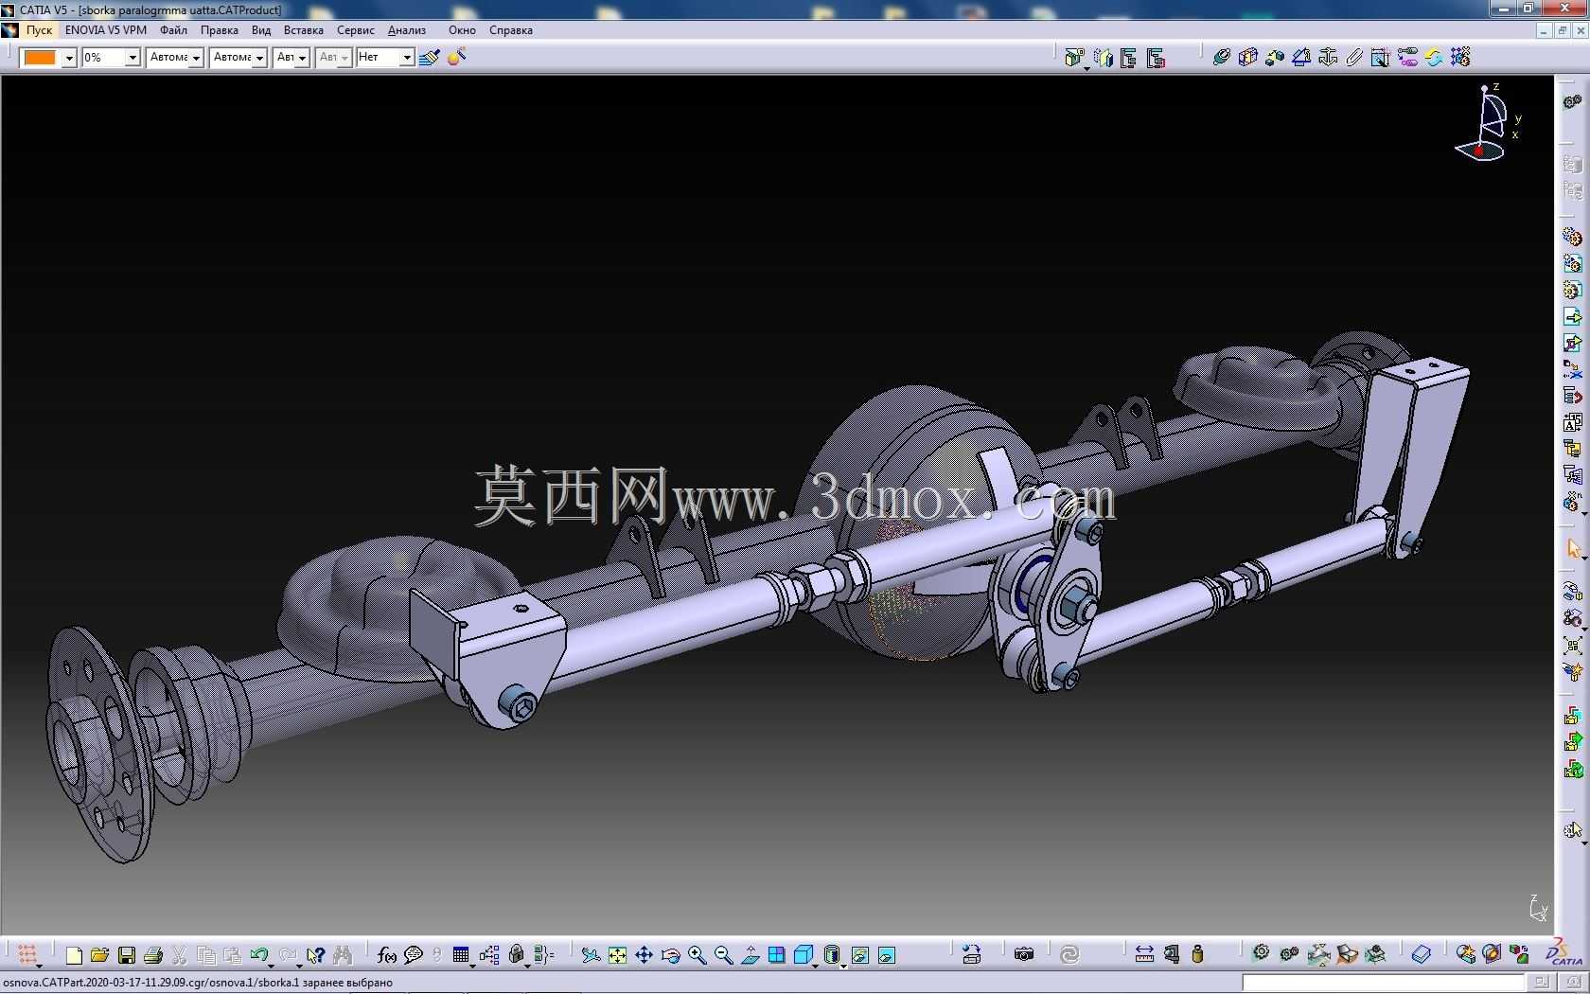
Task: Open the ENOVIA V5 VPM menu
Action: point(106,30)
